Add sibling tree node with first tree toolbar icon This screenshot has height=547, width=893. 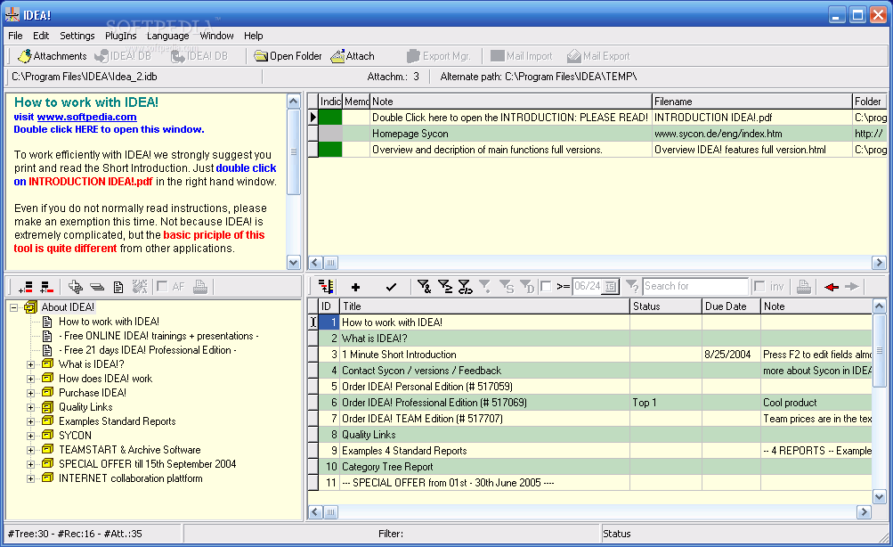[26, 287]
